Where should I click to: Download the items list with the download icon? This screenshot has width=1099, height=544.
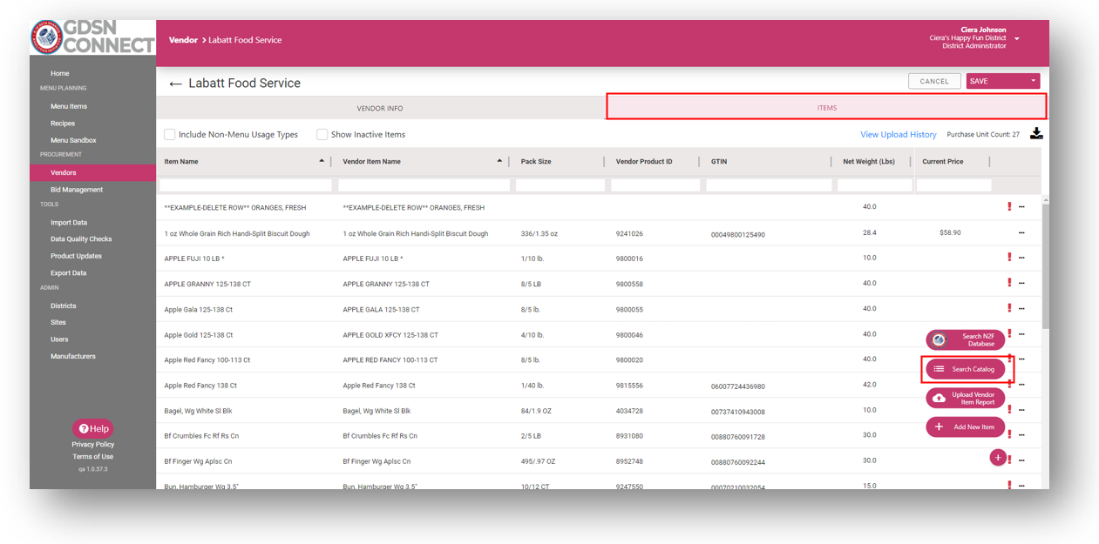pos(1036,133)
